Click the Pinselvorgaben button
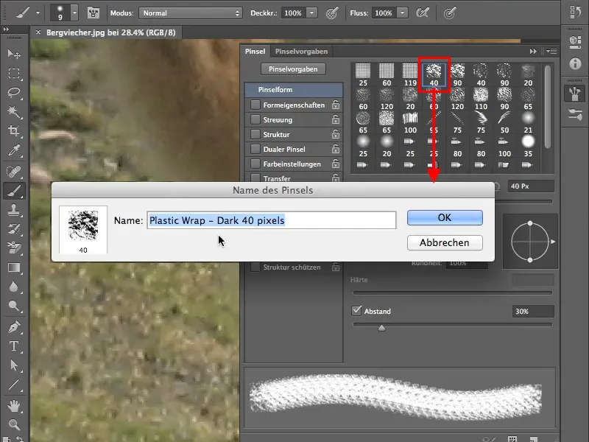 coord(293,69)
